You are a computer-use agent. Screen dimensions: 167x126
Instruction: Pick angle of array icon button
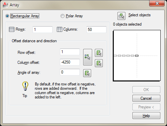(x=87, y=73)
